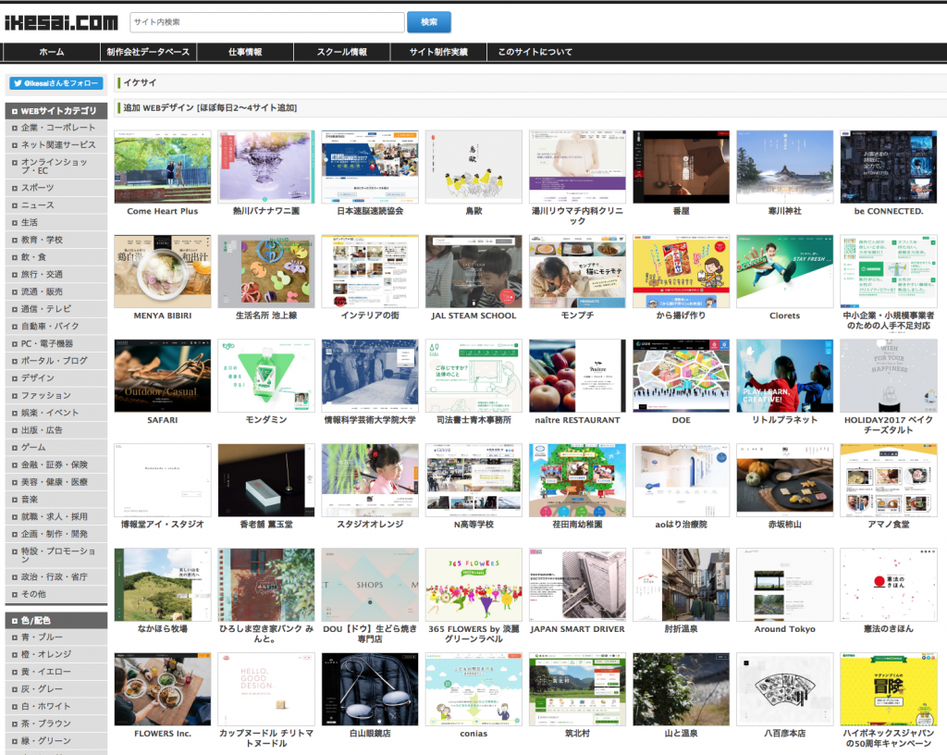Click the 白山眼鏡店 site link
Screen dimensions: 947x755
pos(369,688)
